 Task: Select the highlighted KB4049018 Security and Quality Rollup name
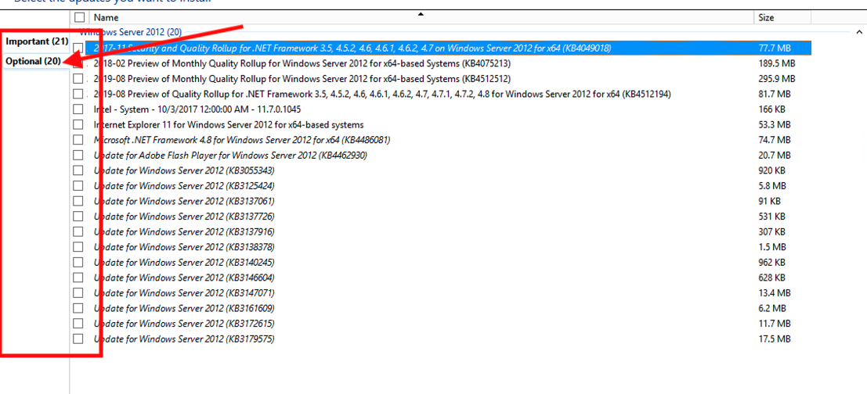point(352,48)
